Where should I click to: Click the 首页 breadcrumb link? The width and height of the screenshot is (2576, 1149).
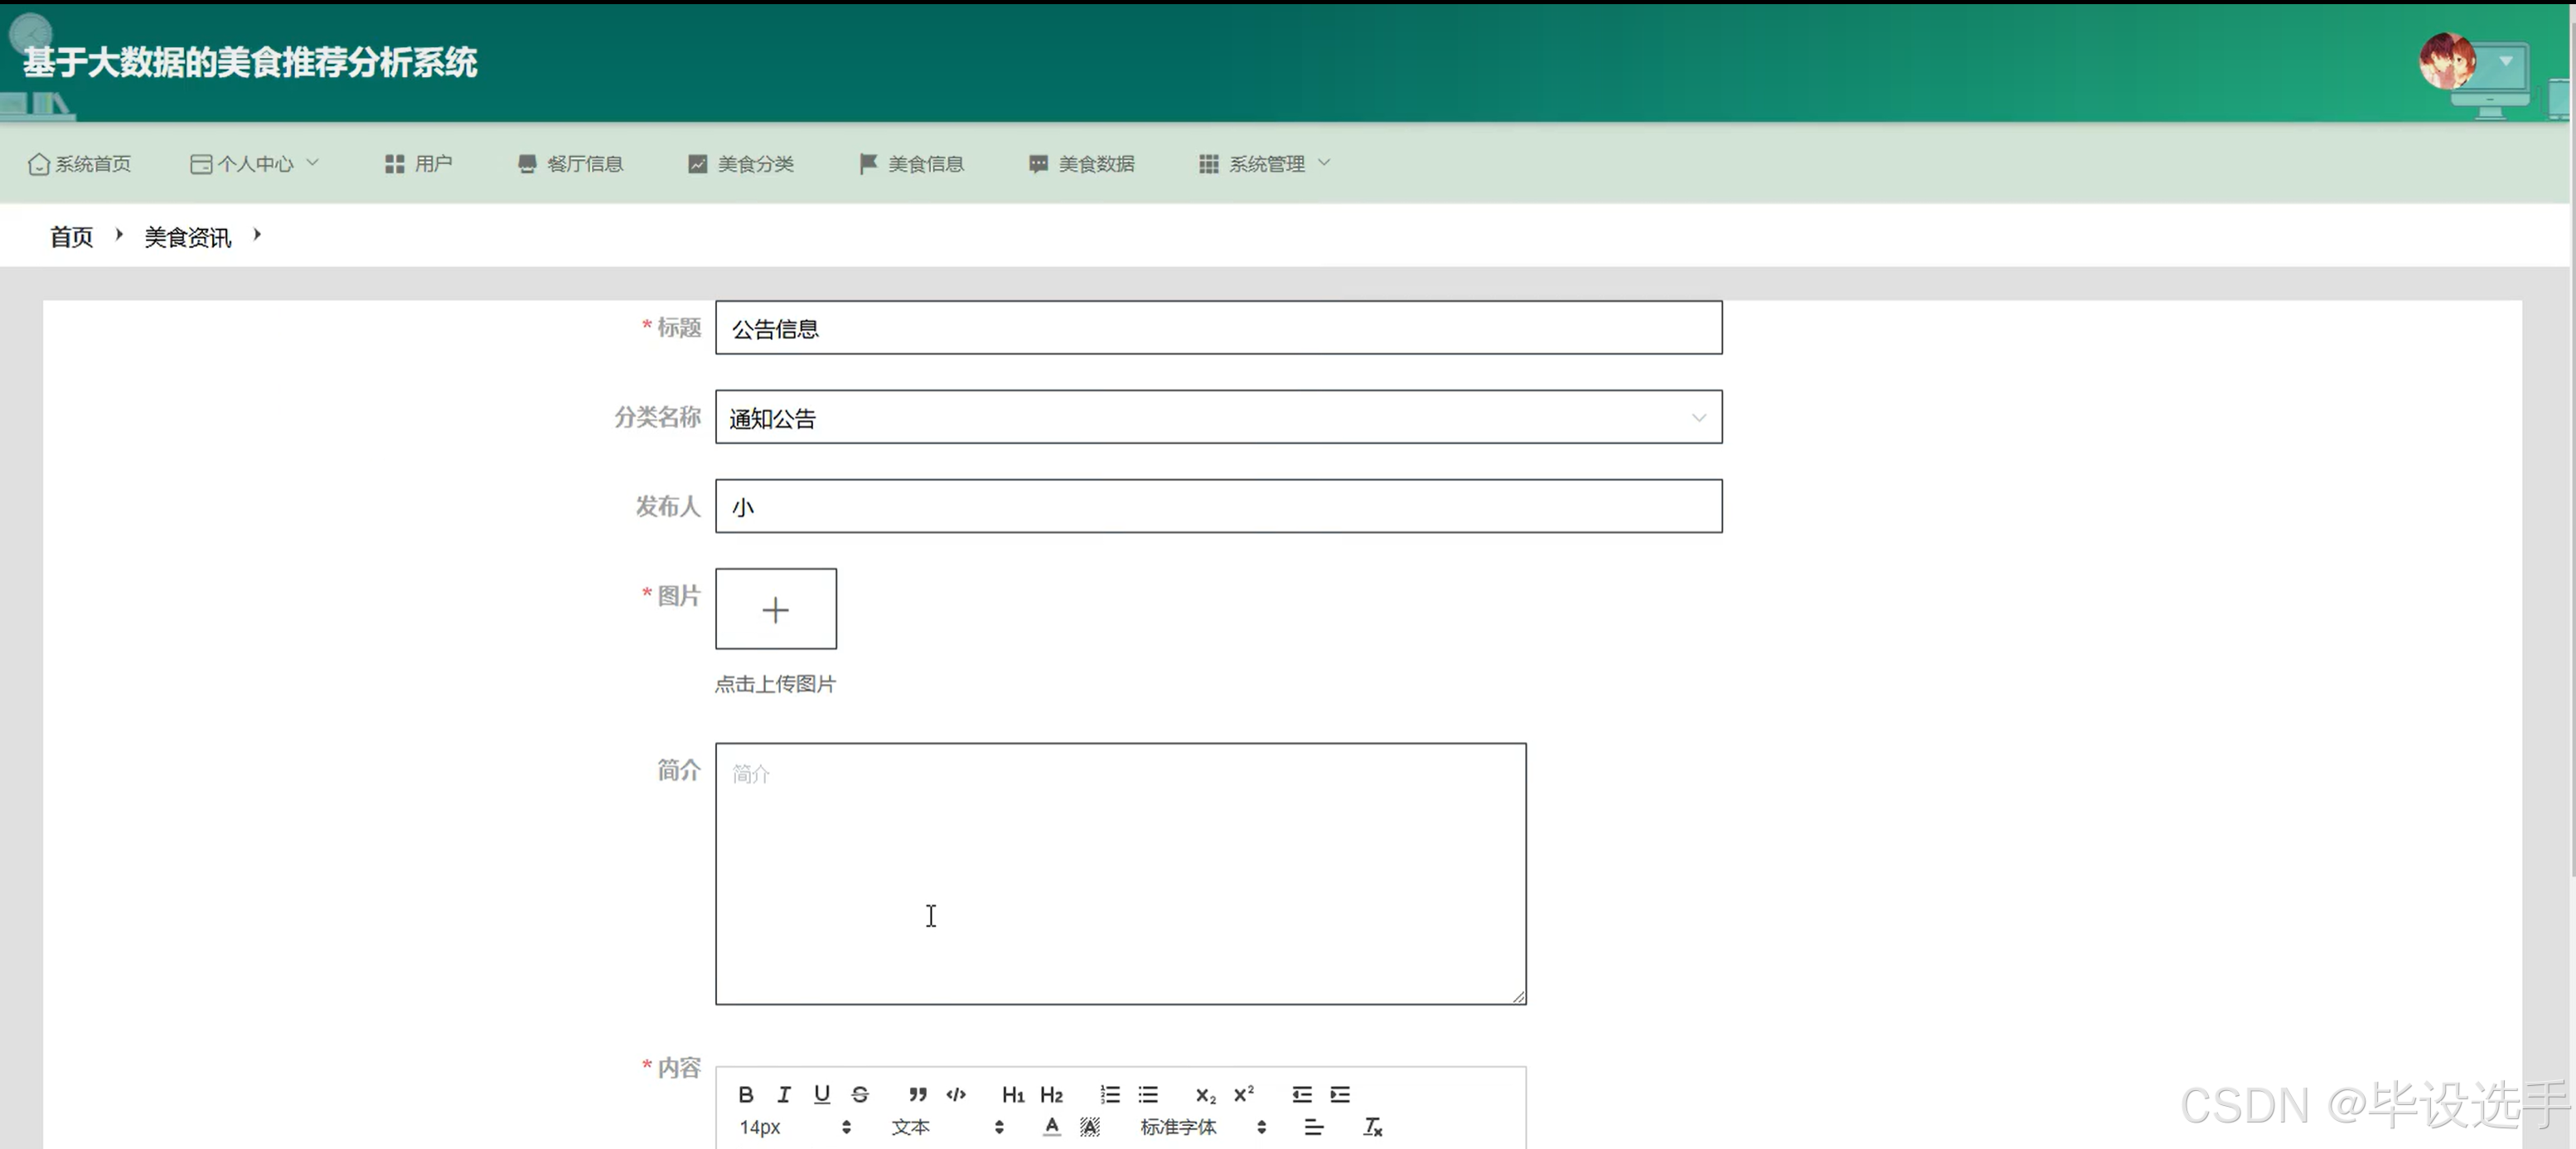tap(70, 236)
